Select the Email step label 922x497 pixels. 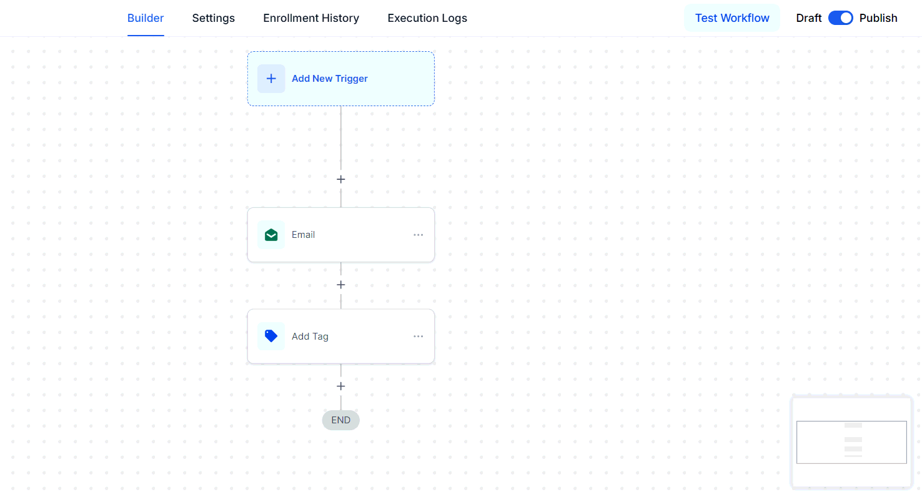[303, 235]
